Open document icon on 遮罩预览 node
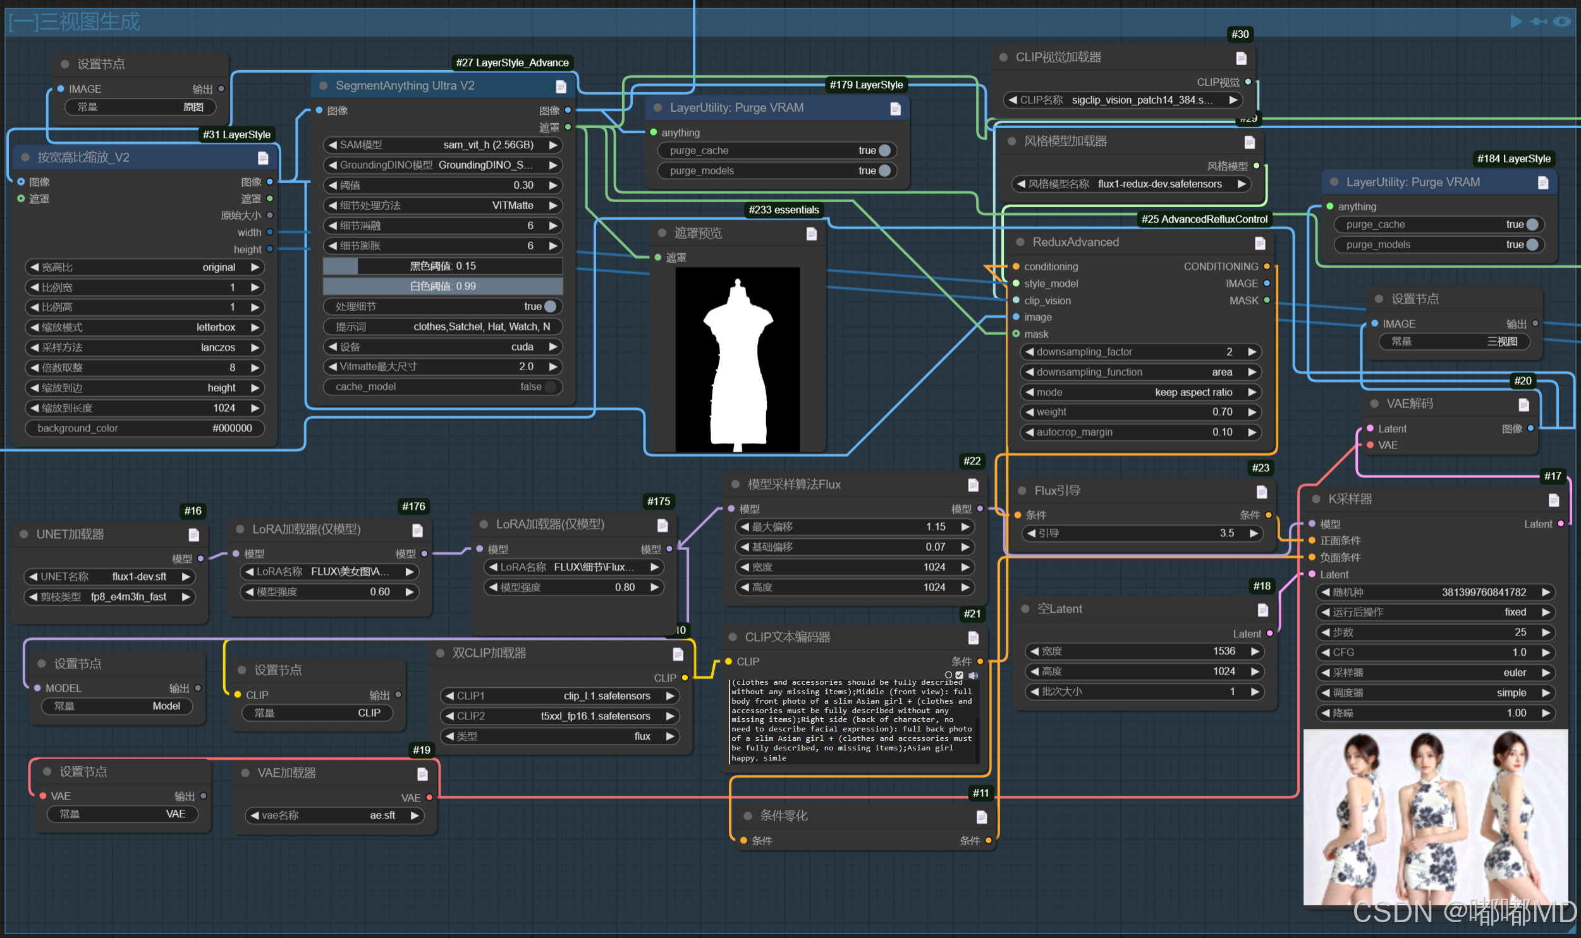The image size is (1581, 938). coord(812,234)
